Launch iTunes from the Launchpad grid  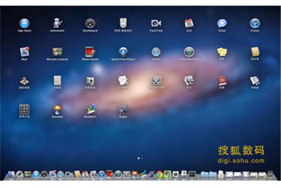point(255,23)
